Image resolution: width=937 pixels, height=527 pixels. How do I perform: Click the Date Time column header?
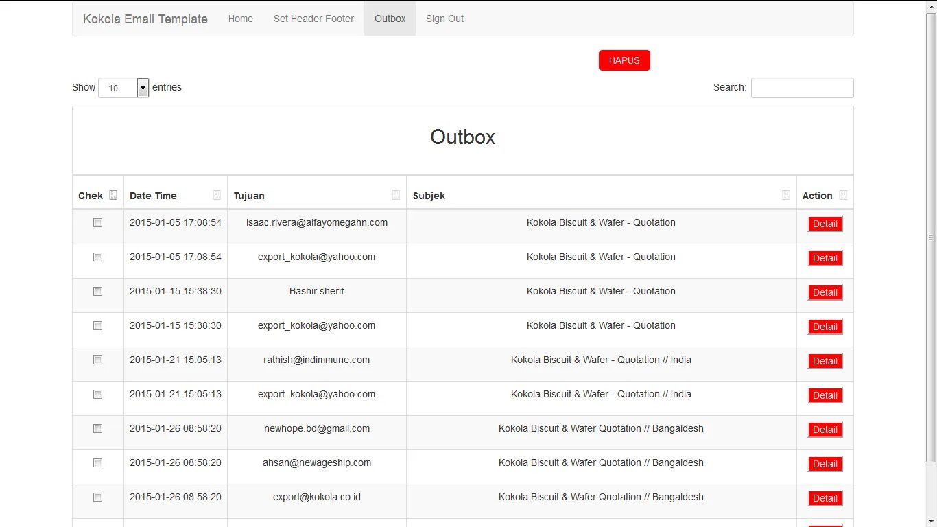[176, 192]
